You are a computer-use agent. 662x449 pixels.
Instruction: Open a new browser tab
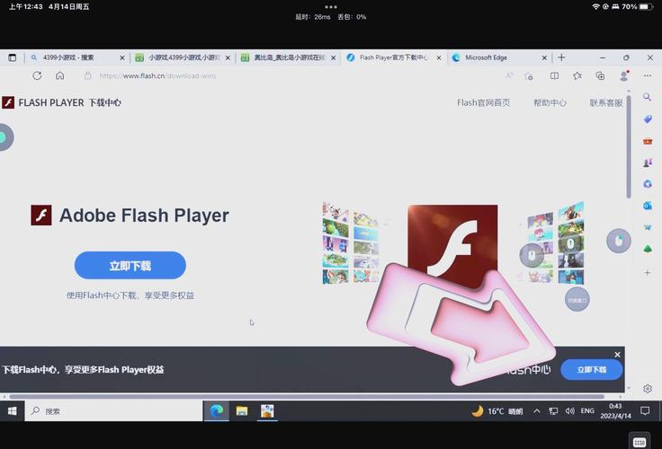561,57
